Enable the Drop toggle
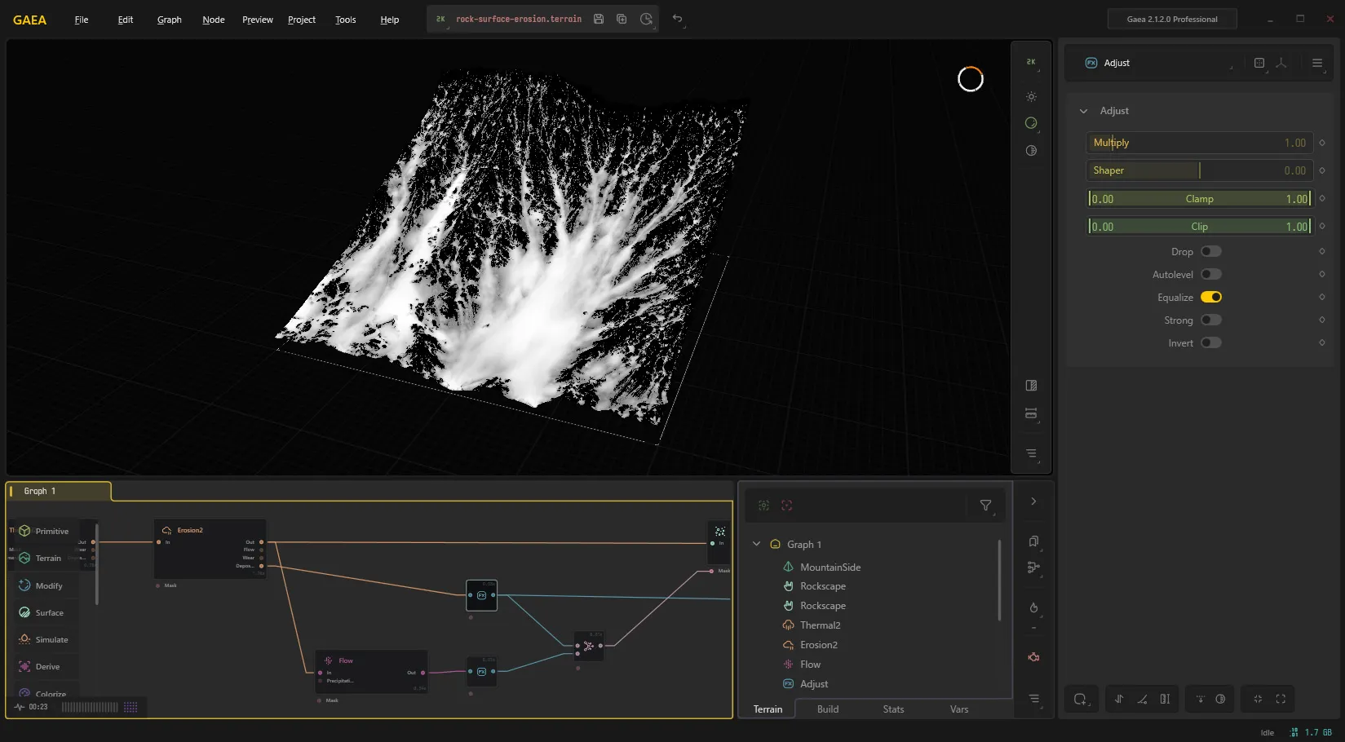This screenshot has height=742, width=1345. coord(1211,252)
